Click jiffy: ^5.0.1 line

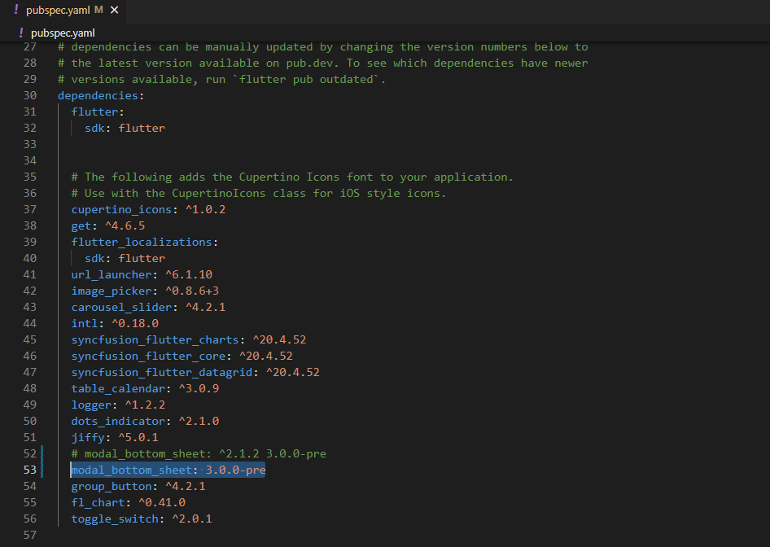click(x=115, y=437)
